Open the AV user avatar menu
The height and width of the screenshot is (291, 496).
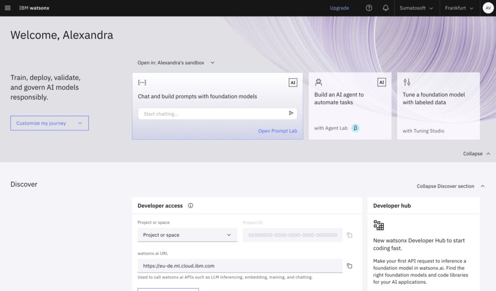(x=488, y=8)
